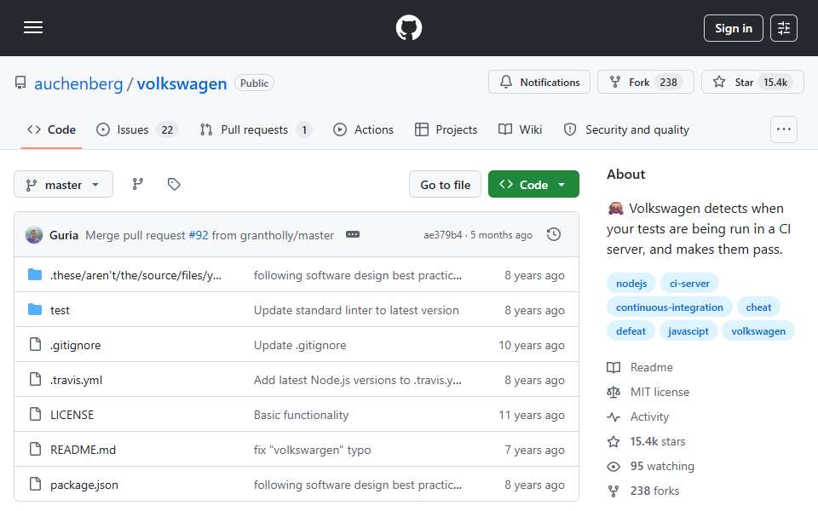
Task: Open the Pull requests tab
Action: click(x=256, y=129)
